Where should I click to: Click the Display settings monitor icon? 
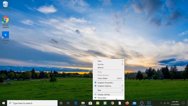coord(95,95)
